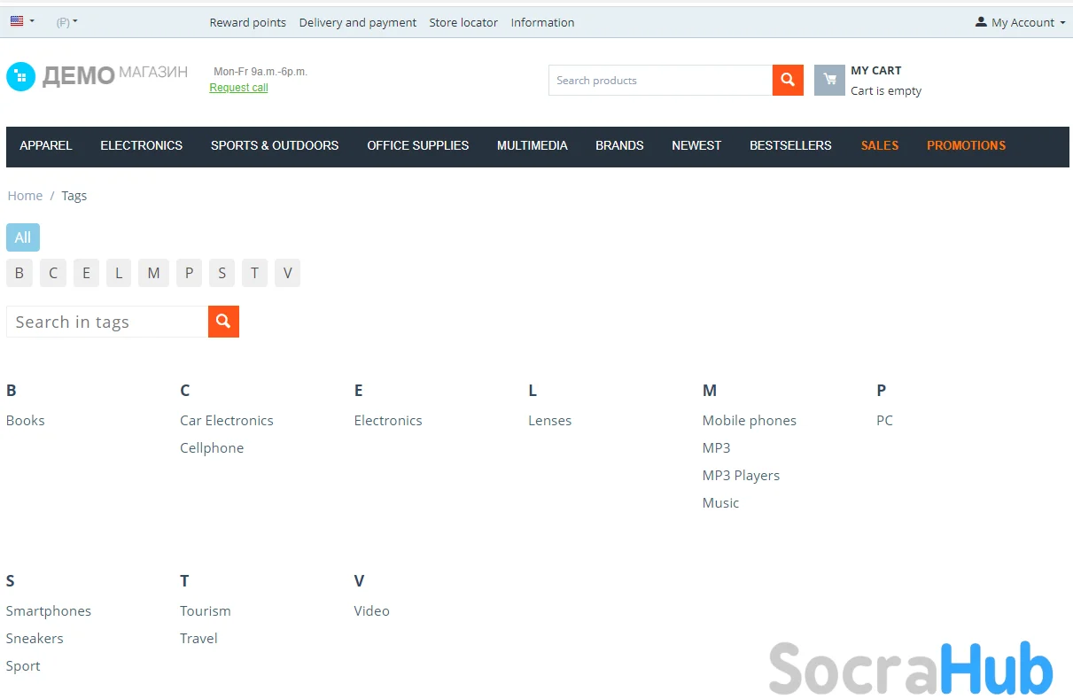Open the Store locator link
This screenshot has width=1073, height=699.
pos(463,22)
